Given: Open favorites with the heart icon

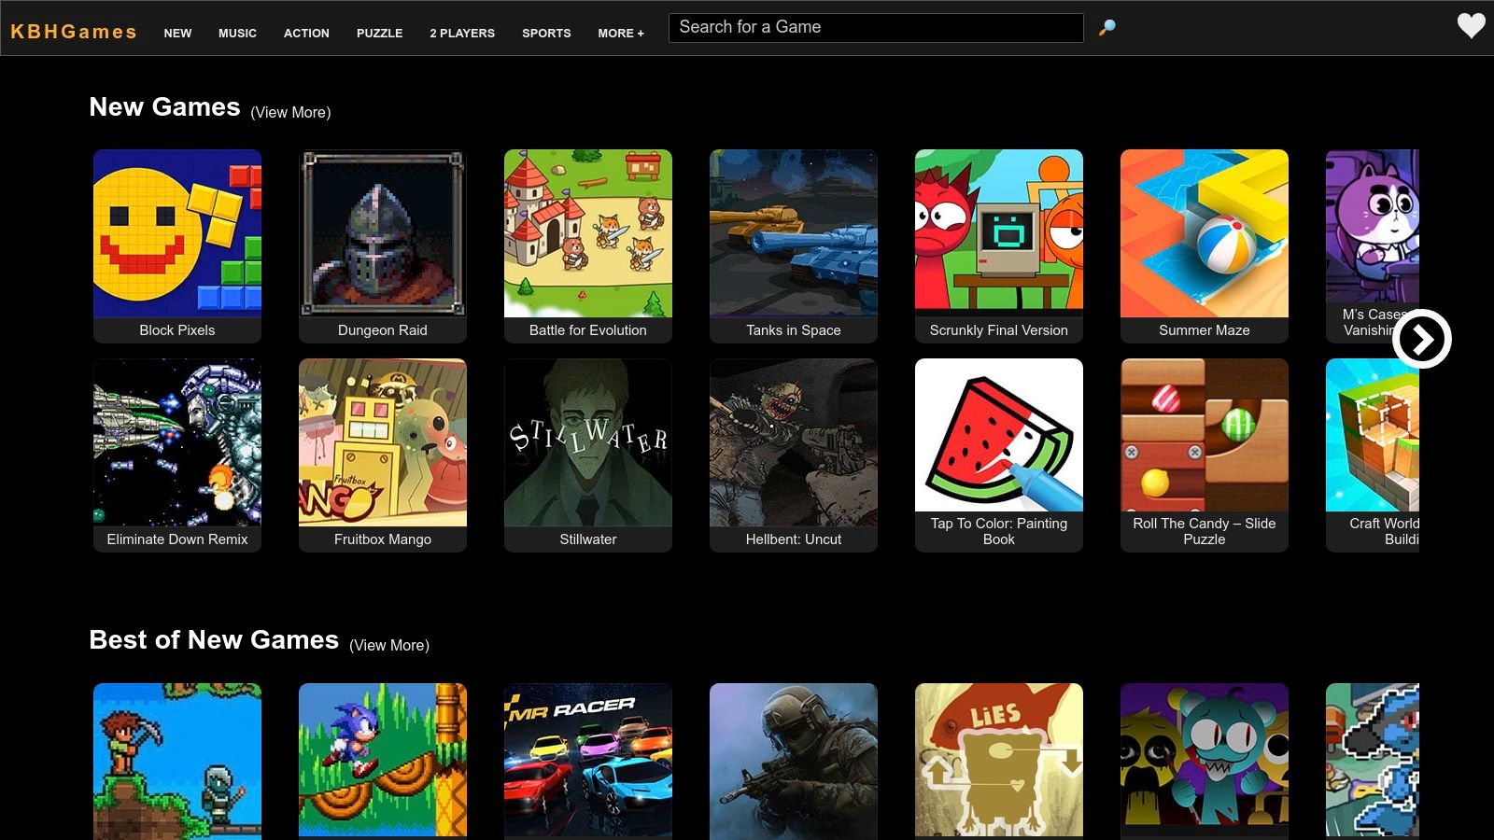Looking at the screenshot, I should click(1471, 26).
